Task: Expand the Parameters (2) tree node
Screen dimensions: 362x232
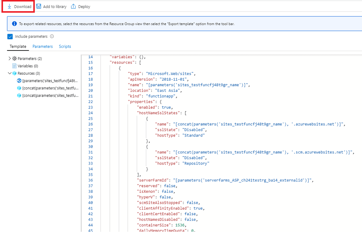Action: pos(10,59)
